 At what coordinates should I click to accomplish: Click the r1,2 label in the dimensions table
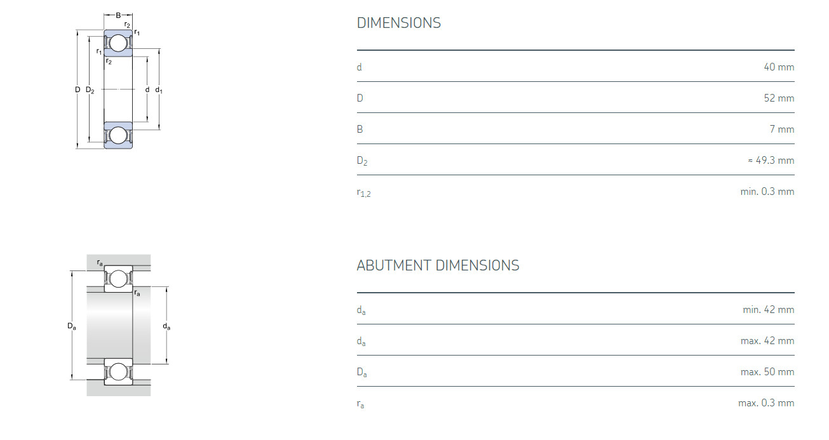[x=363, y=193]
